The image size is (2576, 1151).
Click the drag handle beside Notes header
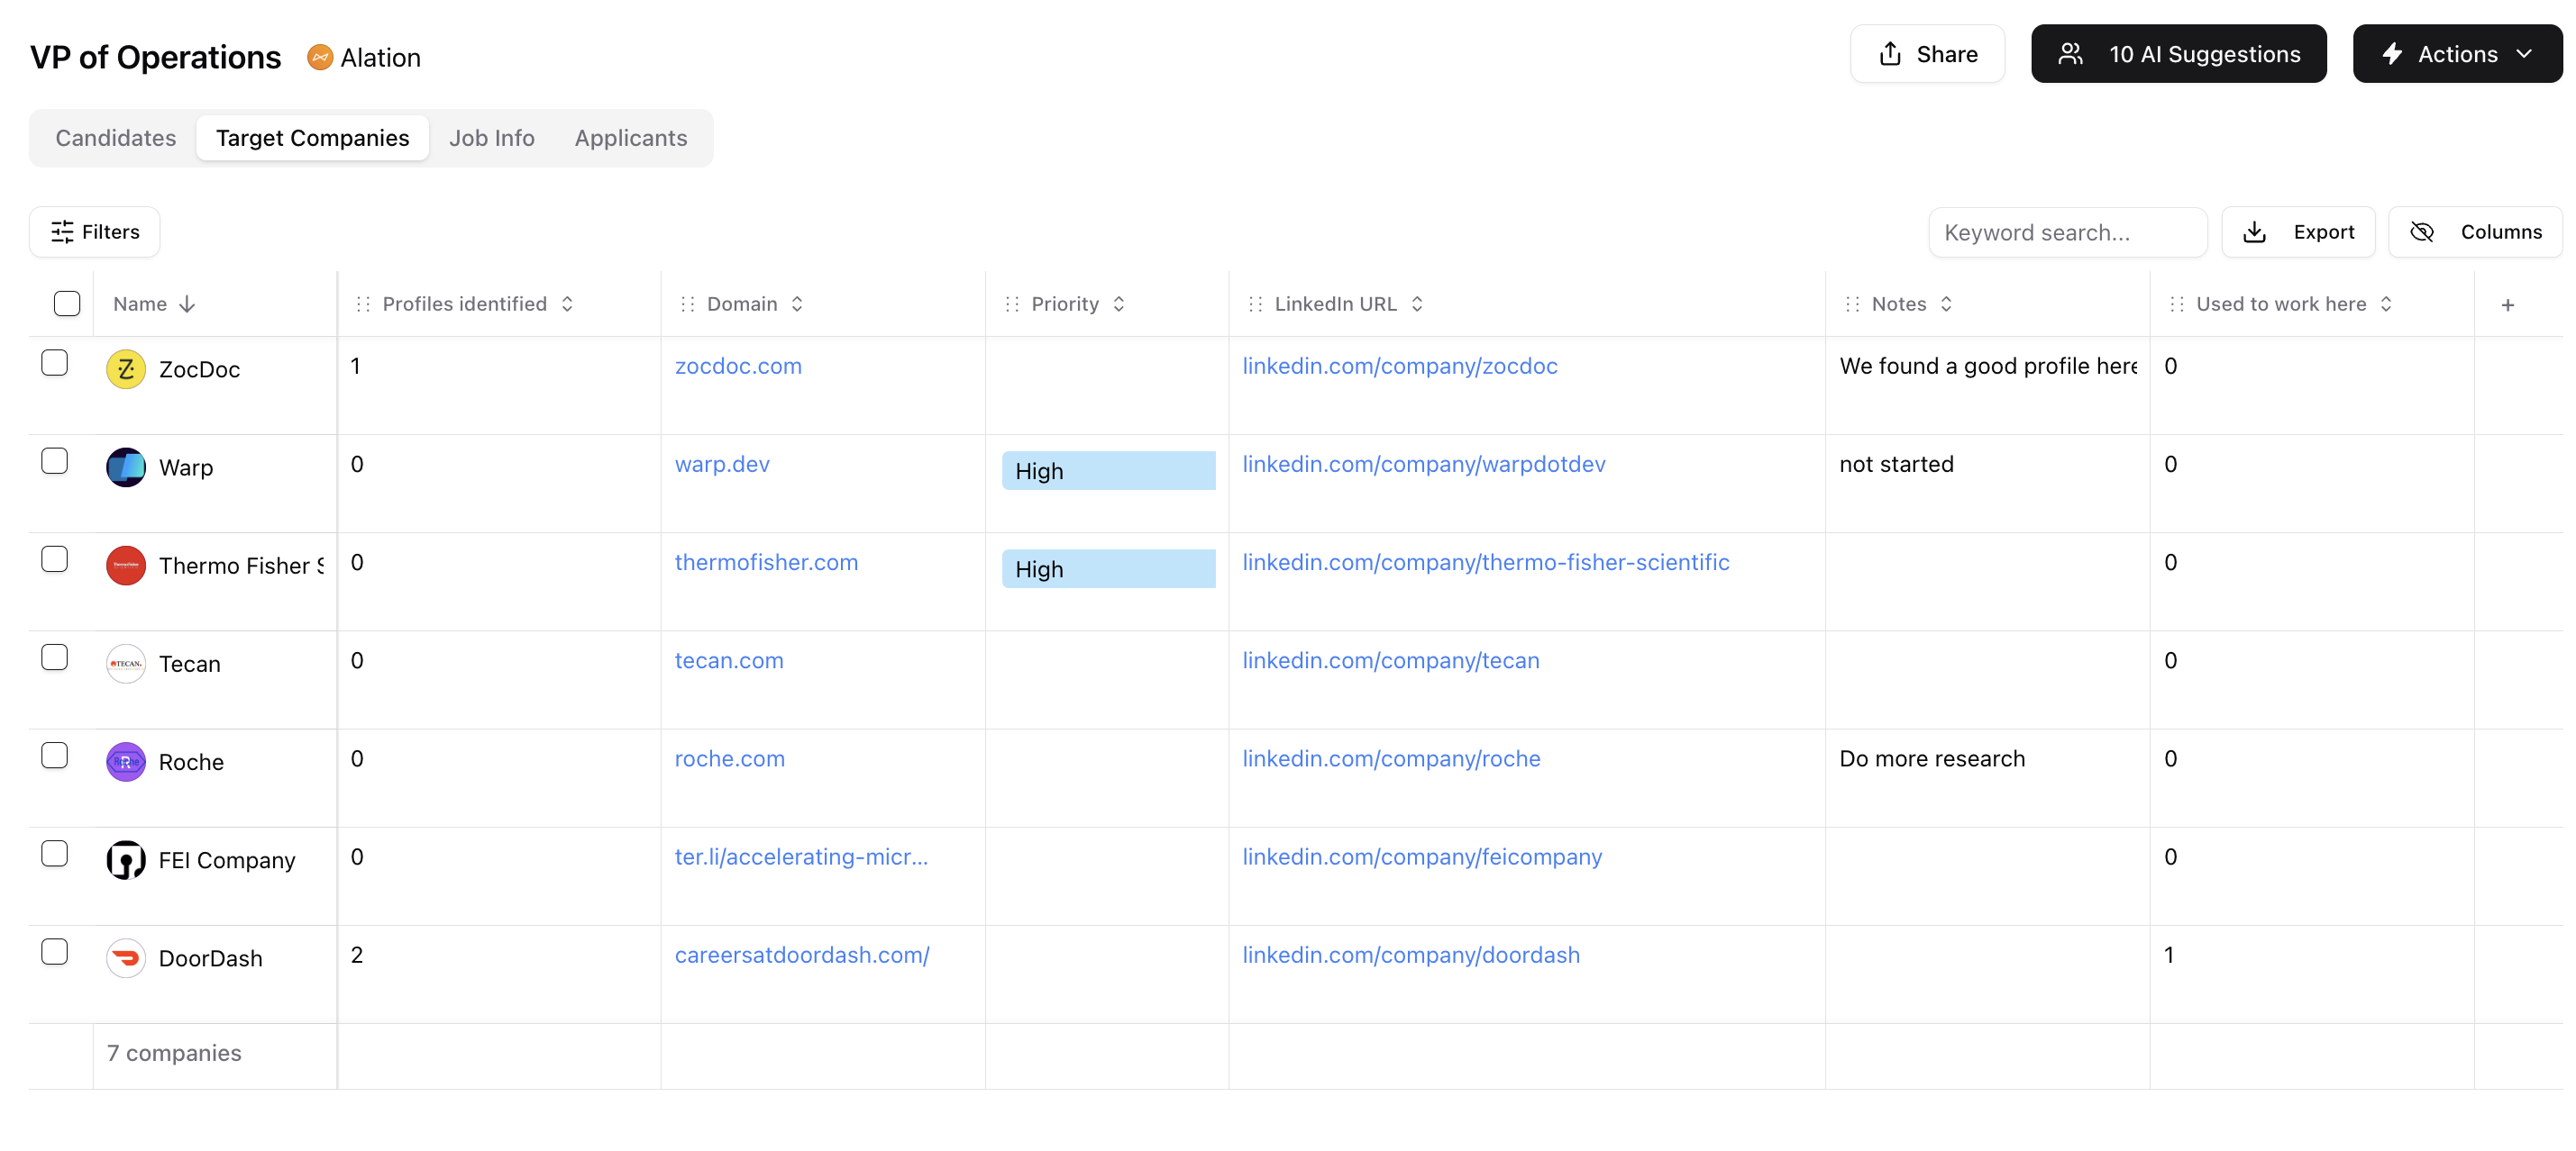coord(1852,304)
